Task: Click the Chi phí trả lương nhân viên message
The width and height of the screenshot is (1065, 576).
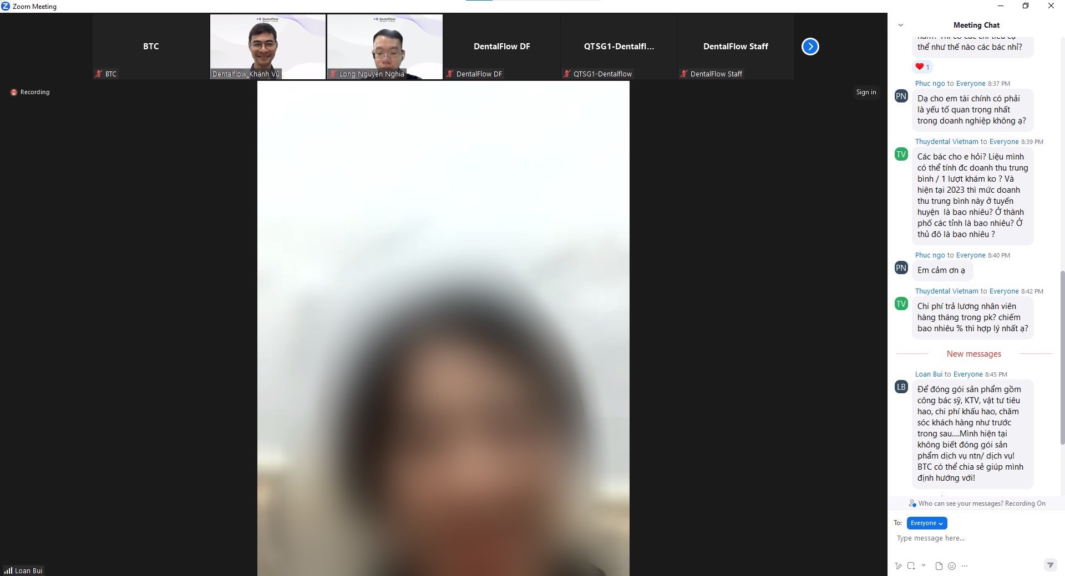Action: (972, 317)
